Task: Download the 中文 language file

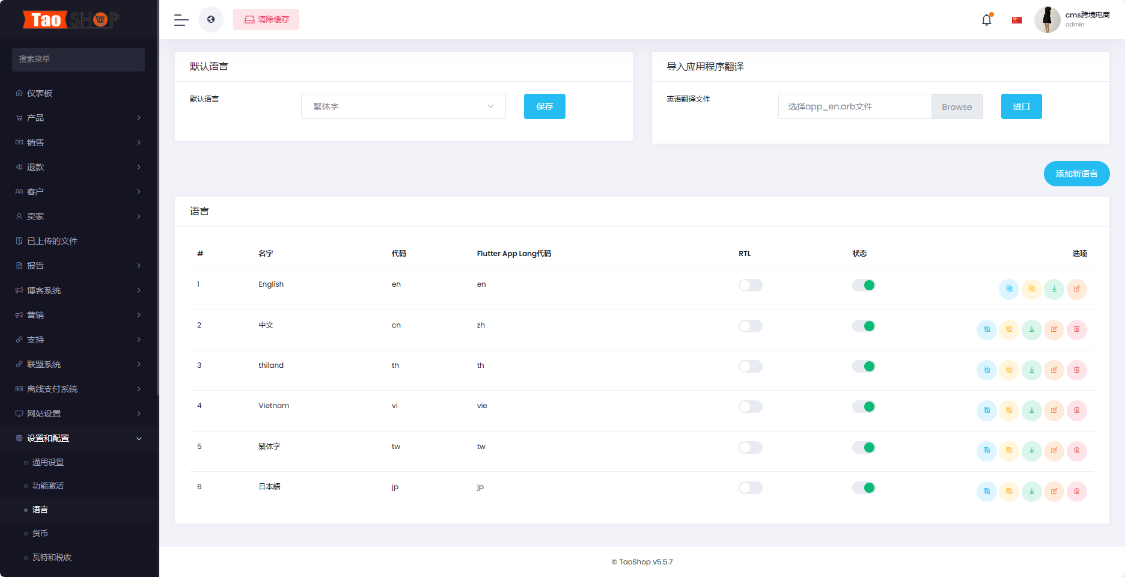Action: coord(1032,329)
